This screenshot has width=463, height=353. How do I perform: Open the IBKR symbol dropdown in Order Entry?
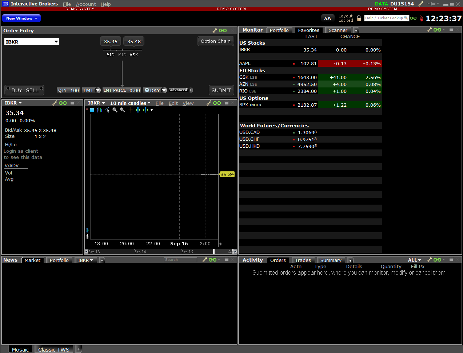56,42
